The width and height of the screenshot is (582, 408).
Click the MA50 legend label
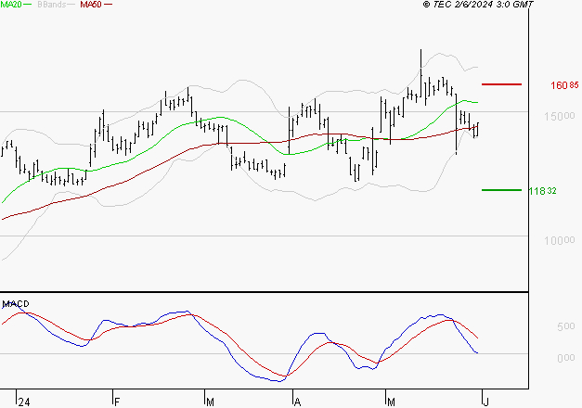tap(91, 5)
